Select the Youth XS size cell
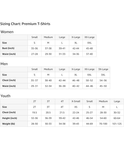This screenshot has height=149, width=124. pyautogui.click(x=76, y=107)
